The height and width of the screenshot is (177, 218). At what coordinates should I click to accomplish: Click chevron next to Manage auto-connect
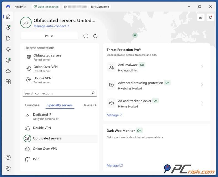point(68,26)
